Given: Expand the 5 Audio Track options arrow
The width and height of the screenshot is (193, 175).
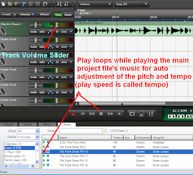Looking at the screenshot, I should tap(71, 93).
